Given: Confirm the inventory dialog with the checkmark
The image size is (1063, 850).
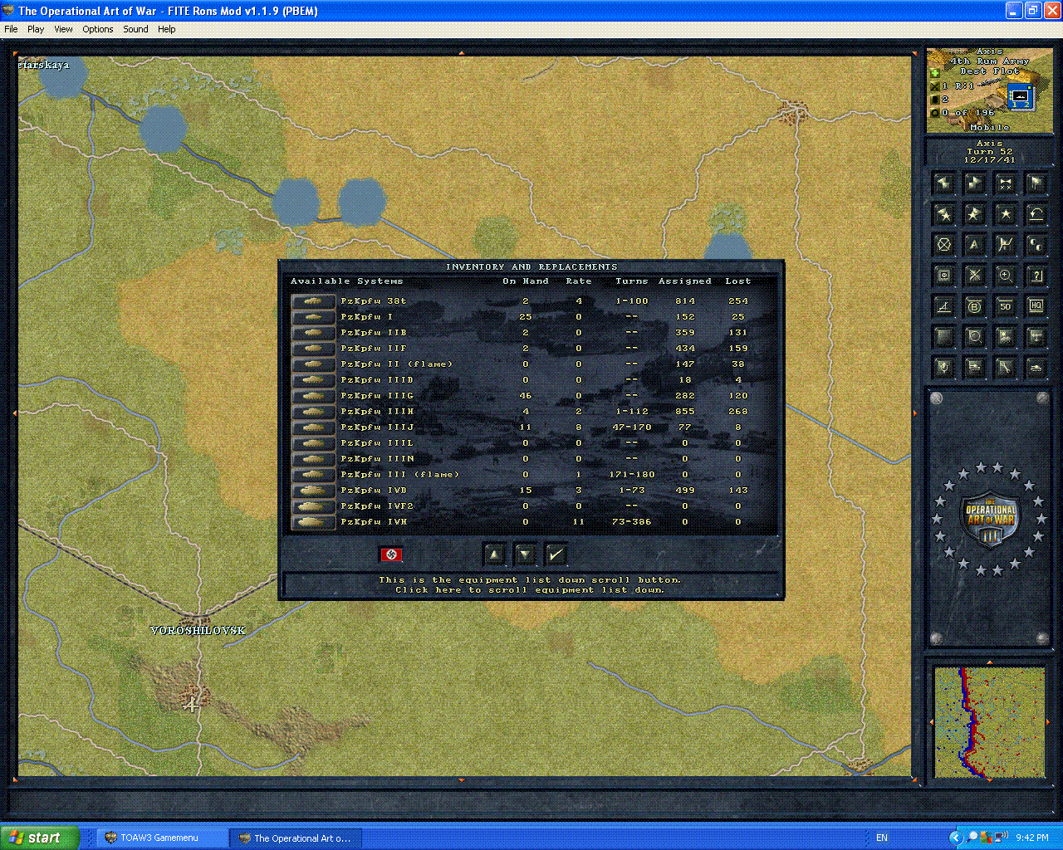Looking at the screenshot, I should (556, 554).
